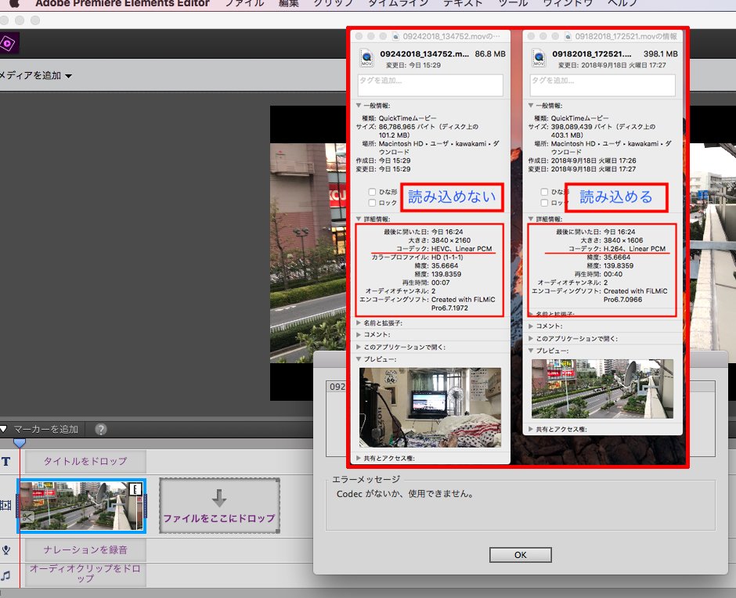This screenshot has height=598, width=736.
Task: Click the clip badge icon on timeline thumbnail
Action: pyautogui.click(x=135, y=489)
